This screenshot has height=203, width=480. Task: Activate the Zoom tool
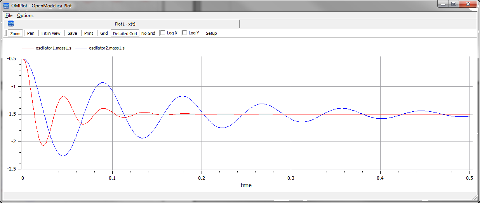[16, 33]
